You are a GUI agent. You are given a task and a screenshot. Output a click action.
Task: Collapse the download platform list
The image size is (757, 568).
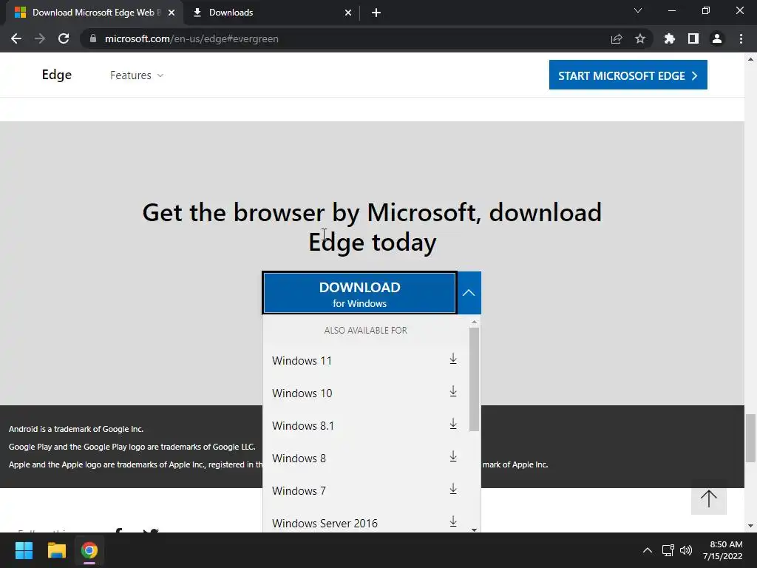click(x=469, y=293)
